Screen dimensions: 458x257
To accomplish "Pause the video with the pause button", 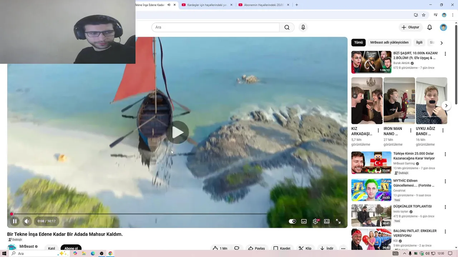I will click(x=15, y=221).
